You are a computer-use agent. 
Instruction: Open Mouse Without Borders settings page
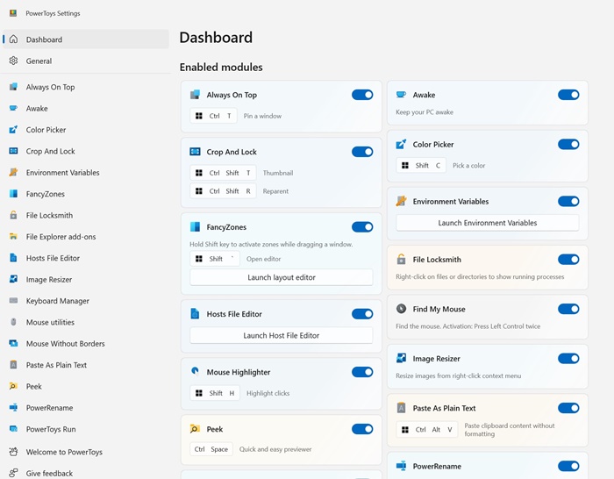coord(66,344)
